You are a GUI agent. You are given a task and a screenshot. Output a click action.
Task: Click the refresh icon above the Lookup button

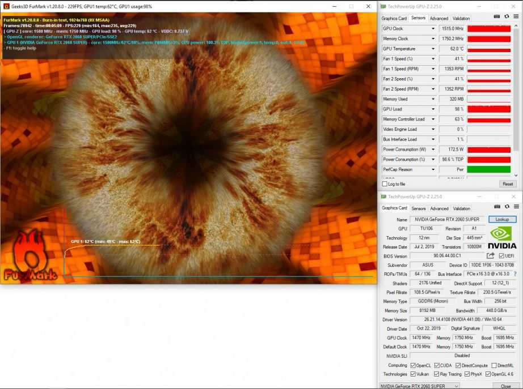click(507, 207)
